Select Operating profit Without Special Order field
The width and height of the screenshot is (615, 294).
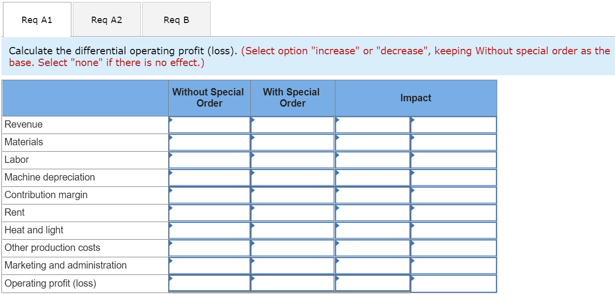pos(210,283)
